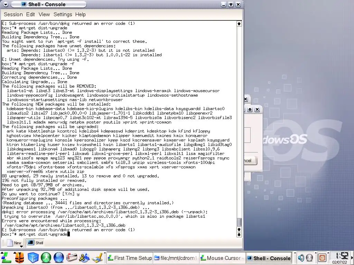Click the red power logout icon
354x265 pixels.
point(322,257)
